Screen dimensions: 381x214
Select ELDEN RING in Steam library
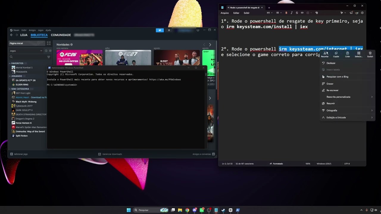point(22,84)
